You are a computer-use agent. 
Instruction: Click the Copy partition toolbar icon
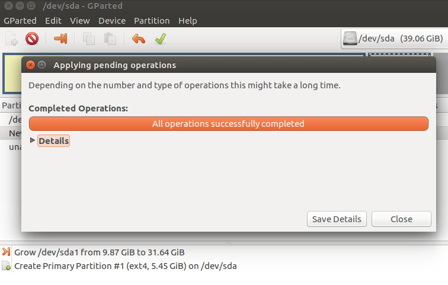(89, 39)
